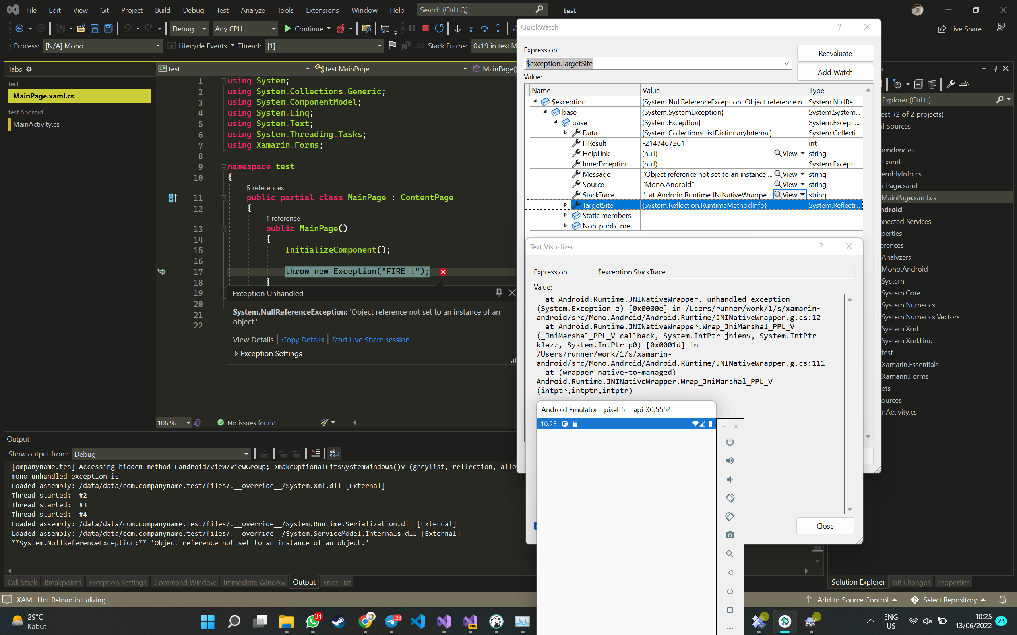The image size is (1017, 635).
Task: Click Copy Details link
Action: (302, 339)
